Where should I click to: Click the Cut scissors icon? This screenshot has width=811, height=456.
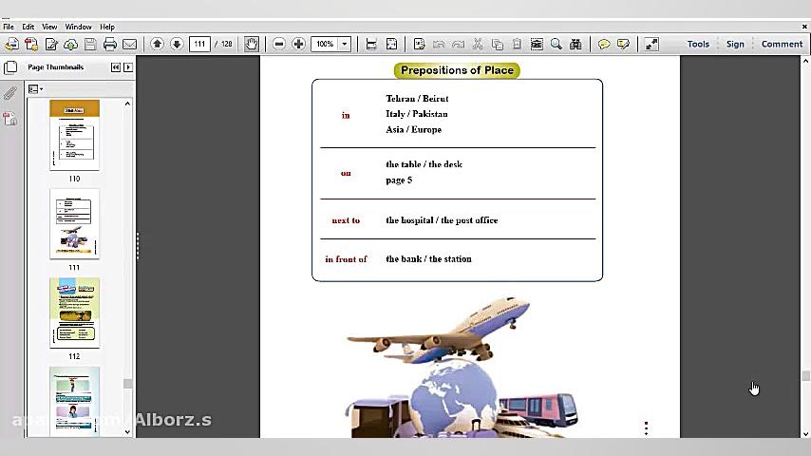(478, 45)
